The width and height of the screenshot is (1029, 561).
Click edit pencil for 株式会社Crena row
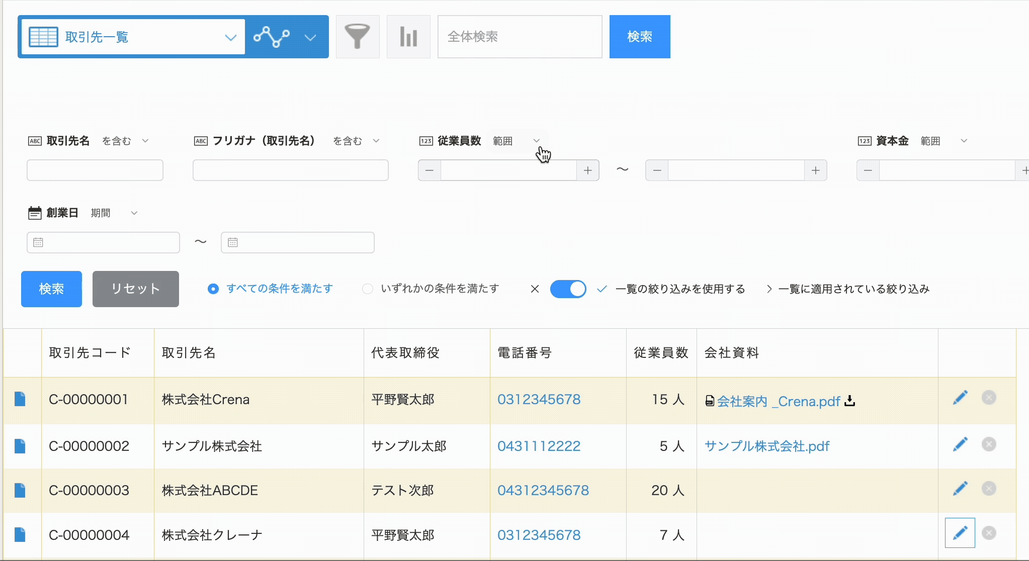pyautogui.click(x=960, y=398)
